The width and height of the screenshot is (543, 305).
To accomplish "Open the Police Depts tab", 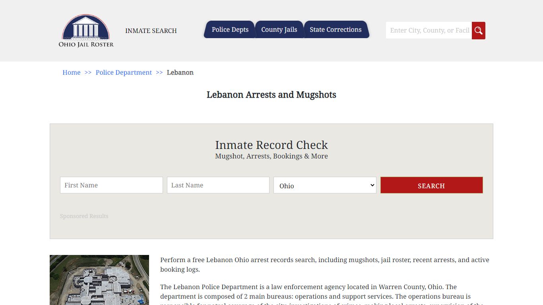I will pyautogui.click(x=230, y=30).
